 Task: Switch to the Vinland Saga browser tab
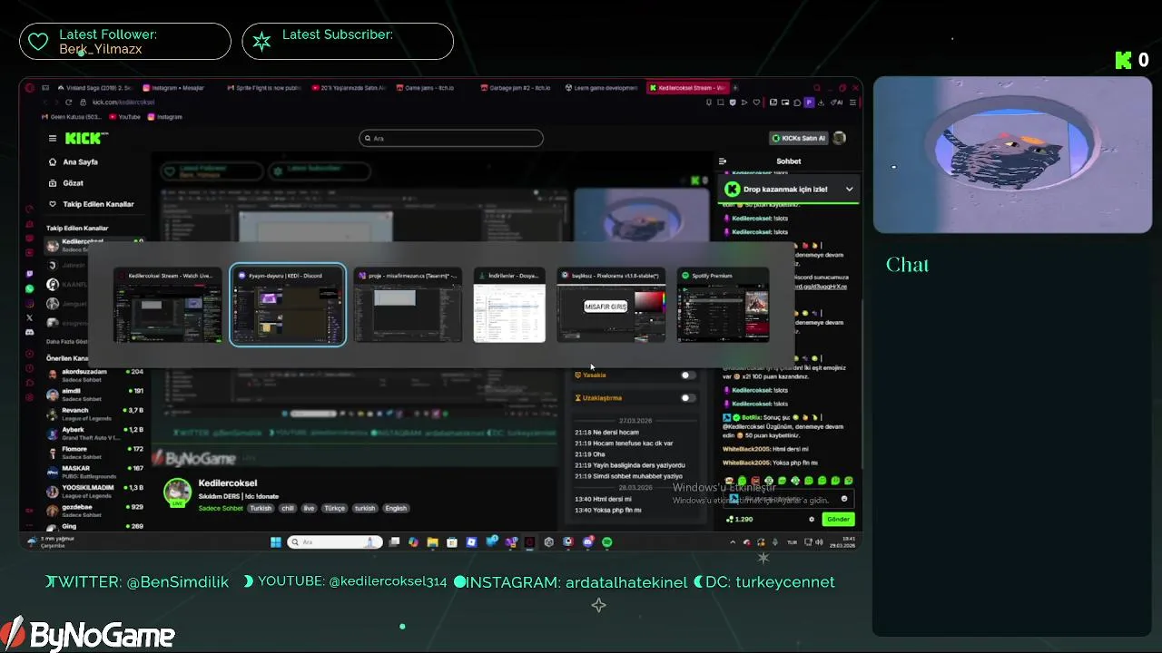click(x=95, y=88)
